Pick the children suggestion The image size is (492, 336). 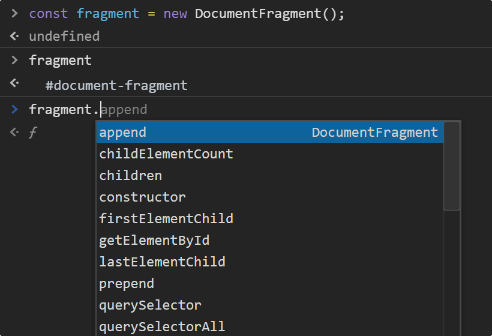[131, 176]
